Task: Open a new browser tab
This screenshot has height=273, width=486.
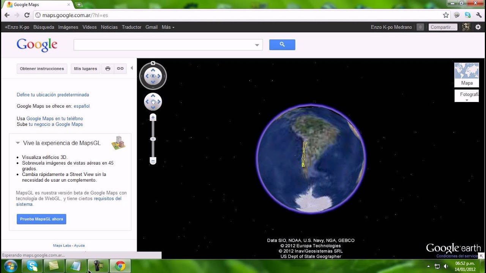Action: click(79, 5)
